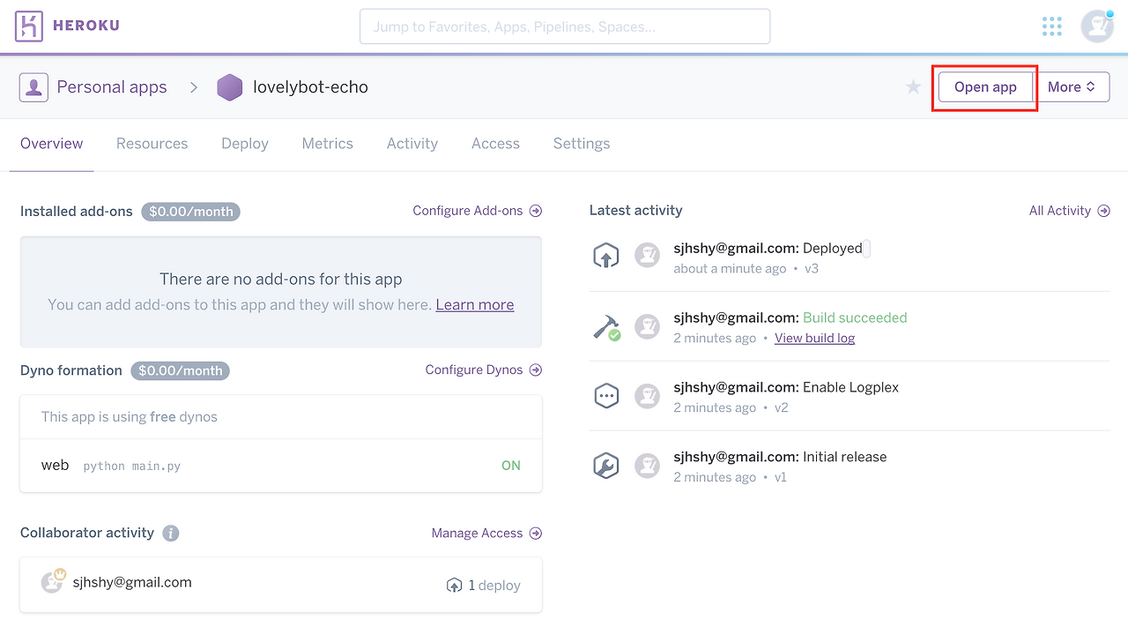Click the wrench hexagon icon for Initial release
This screenshot has height=627, width=1128.
(606, 465)
